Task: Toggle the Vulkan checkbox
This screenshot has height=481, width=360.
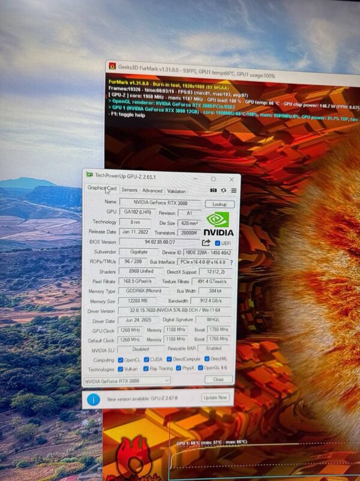Action: tap(121, 369)
